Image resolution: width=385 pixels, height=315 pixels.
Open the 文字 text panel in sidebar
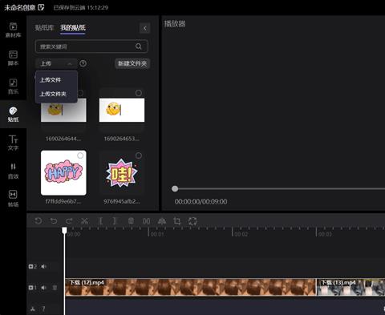click(13, 143)
